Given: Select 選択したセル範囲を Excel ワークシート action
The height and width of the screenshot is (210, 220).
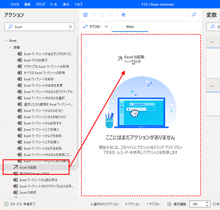Looking at the screenshot, I should click(x=45, y=104).
